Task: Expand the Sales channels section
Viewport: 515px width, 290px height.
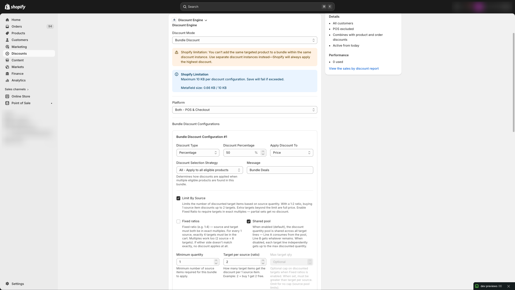Action: point(16,89)
